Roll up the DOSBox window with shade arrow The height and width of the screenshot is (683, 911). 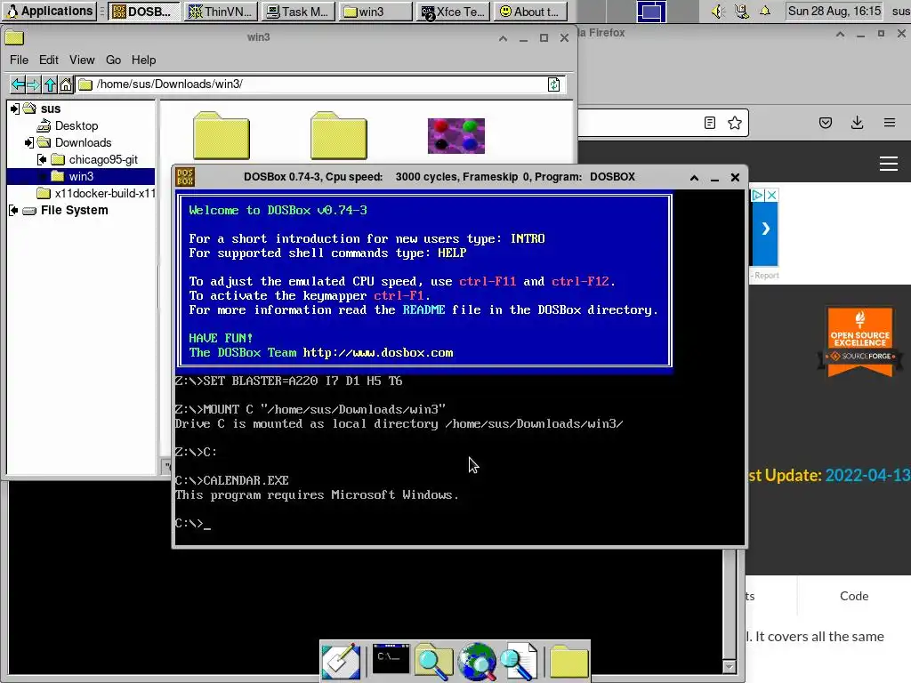(694, 178)
